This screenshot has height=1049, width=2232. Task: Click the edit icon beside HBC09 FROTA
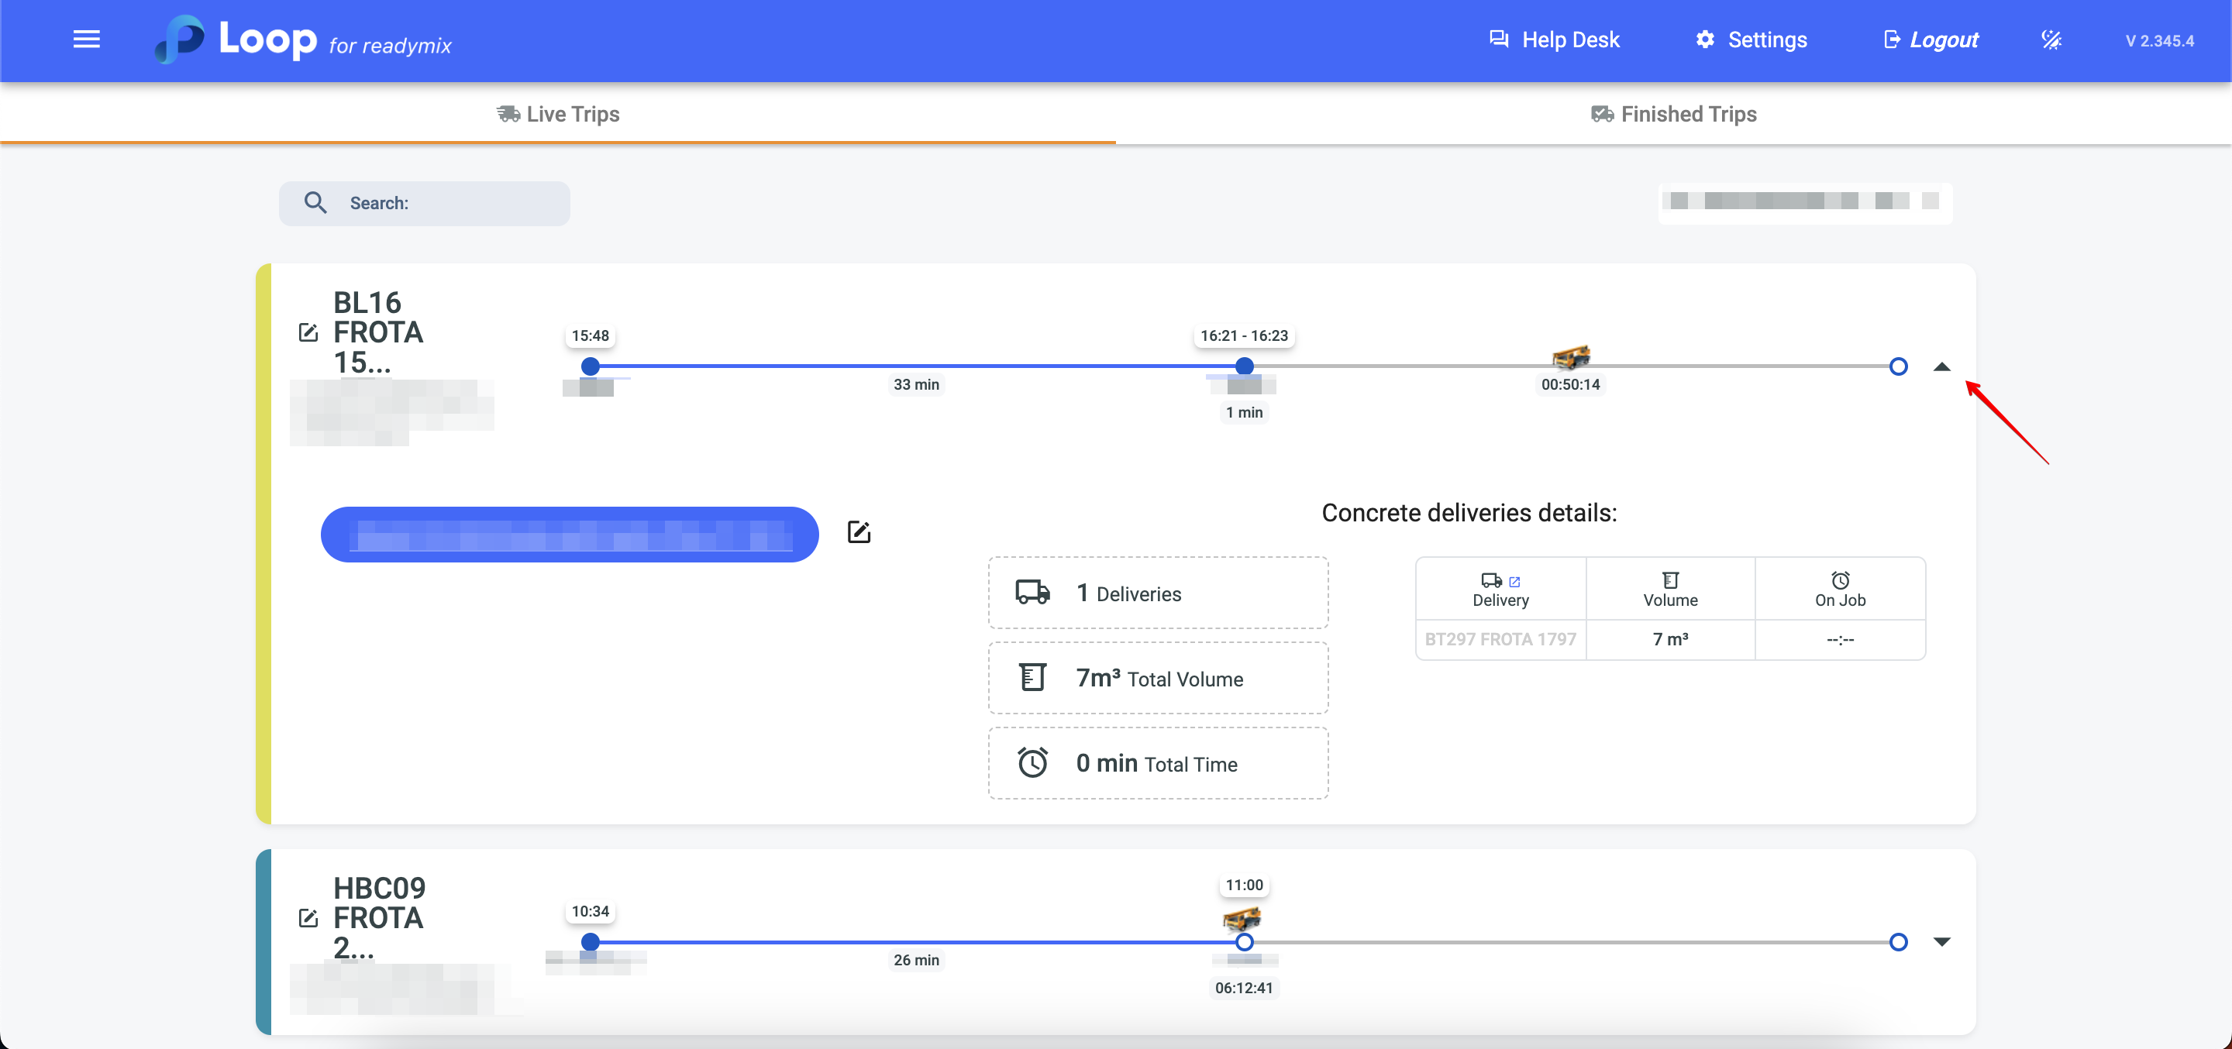308,918
